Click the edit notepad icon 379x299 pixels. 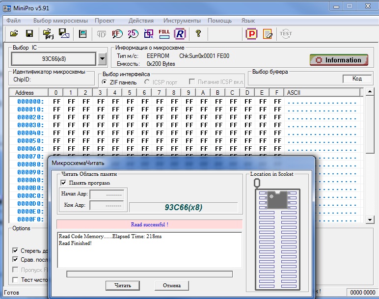pos(268,34)
